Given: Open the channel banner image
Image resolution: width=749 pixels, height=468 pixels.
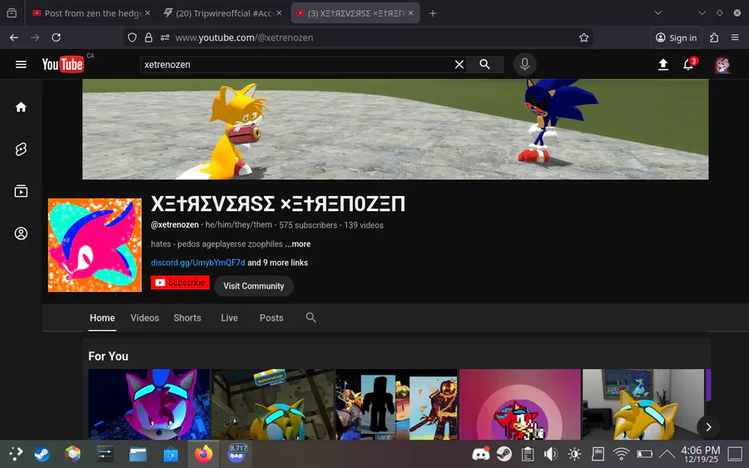Looking at the screenshot, I should coord(395,130).
